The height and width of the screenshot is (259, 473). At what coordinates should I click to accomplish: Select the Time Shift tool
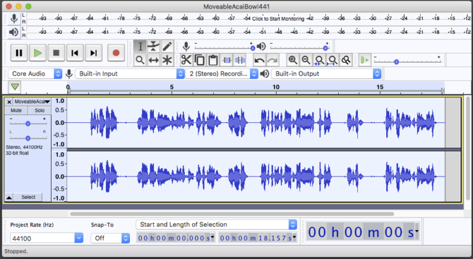point(153,60)
